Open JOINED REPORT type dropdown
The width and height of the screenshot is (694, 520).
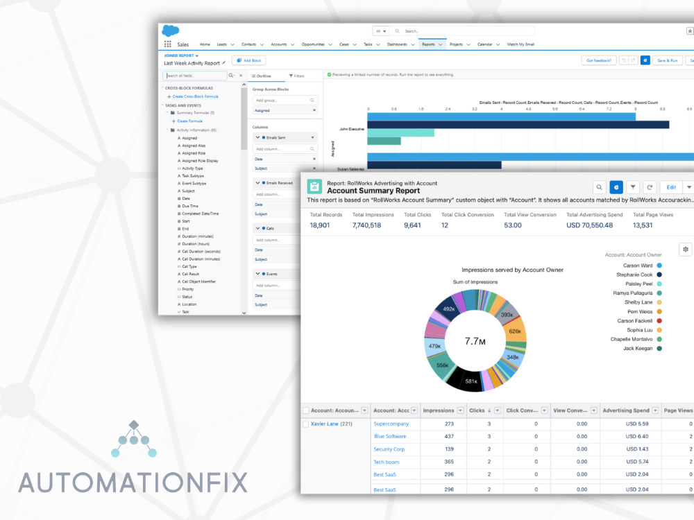point(197,55)
